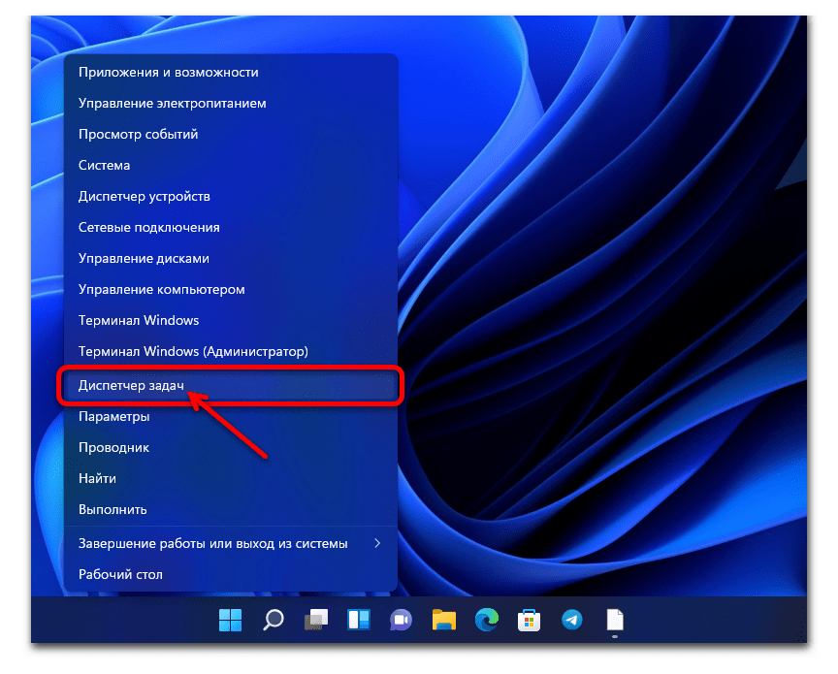Click the Search magnifier on taskbar
838x674 pixels.
coord(274,620)
